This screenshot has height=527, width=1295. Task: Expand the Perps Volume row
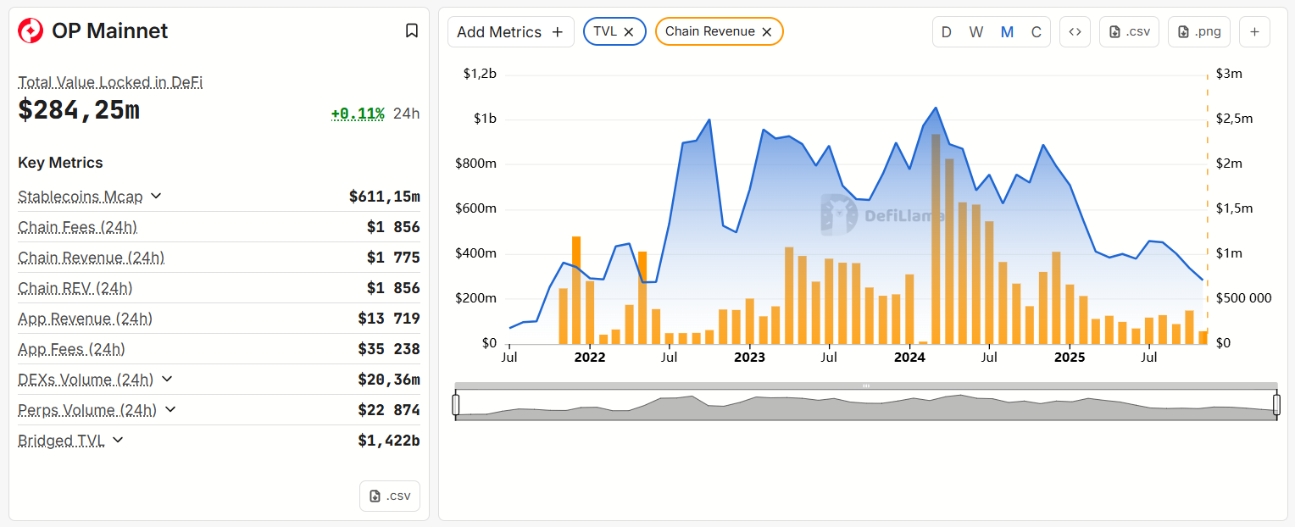click(170, 409)
